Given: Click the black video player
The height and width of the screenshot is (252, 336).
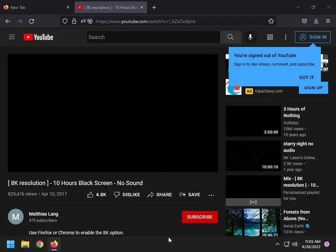Looking at the screenshot, I should [113, 113].
